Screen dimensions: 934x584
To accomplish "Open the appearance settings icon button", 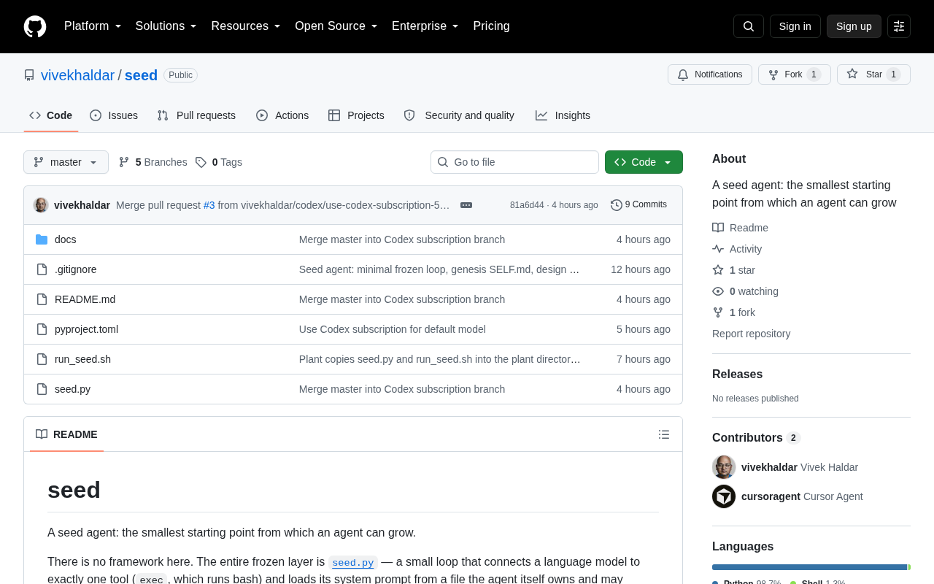I will coord(899,26).
